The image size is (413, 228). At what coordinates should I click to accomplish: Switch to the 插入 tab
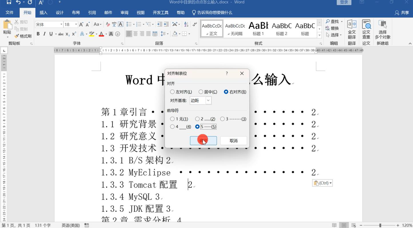pos(43,13)
